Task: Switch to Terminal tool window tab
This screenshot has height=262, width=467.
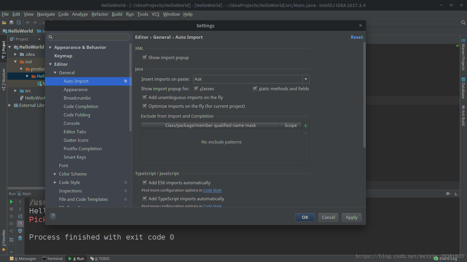Action: (52, 259)
